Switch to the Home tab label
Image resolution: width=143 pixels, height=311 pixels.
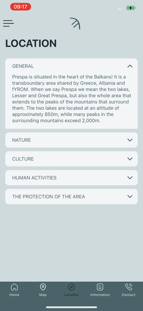(x=14, y=295)
